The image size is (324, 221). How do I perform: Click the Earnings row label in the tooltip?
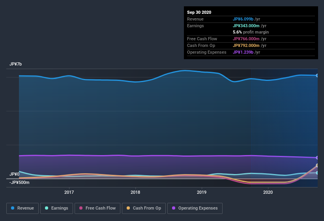point(195,26)
